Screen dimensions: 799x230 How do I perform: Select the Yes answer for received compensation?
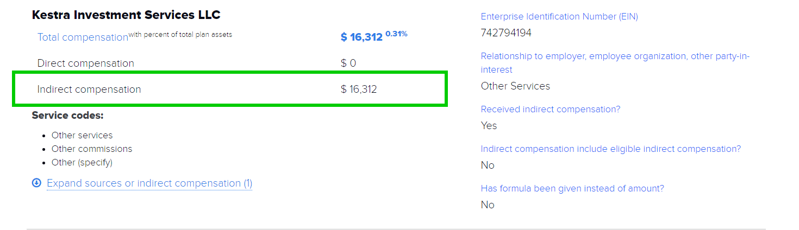click(489, 126)
